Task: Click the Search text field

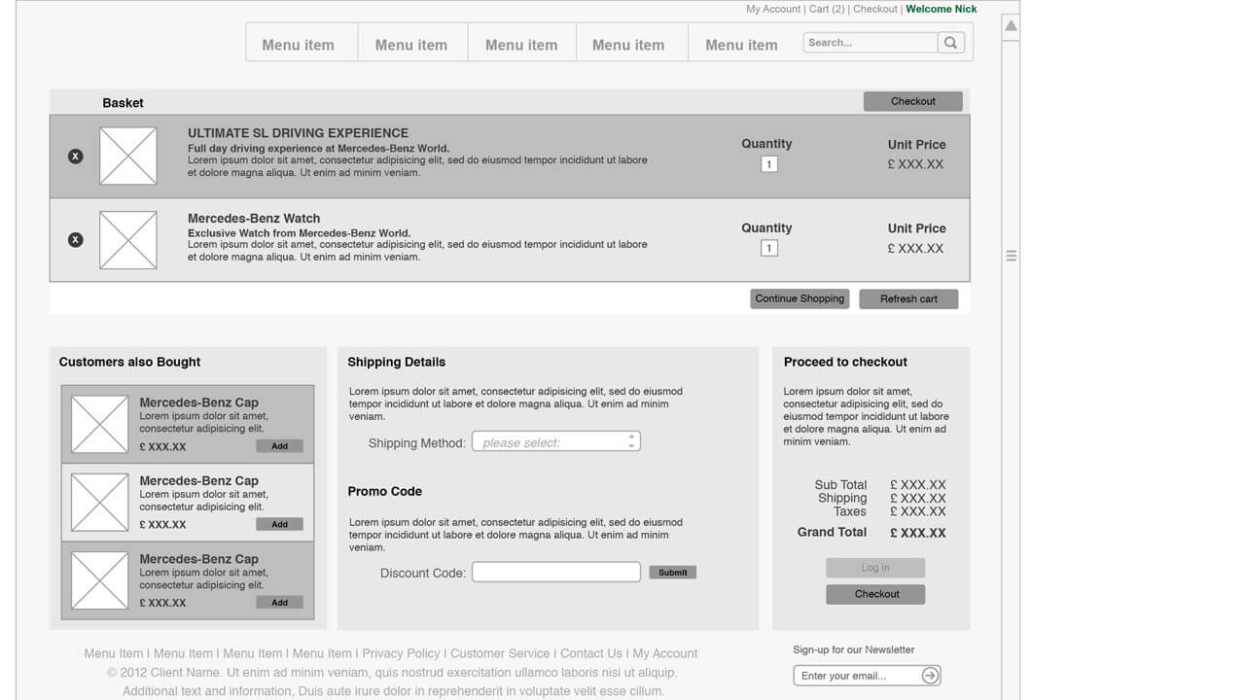Action: [870, 43]
